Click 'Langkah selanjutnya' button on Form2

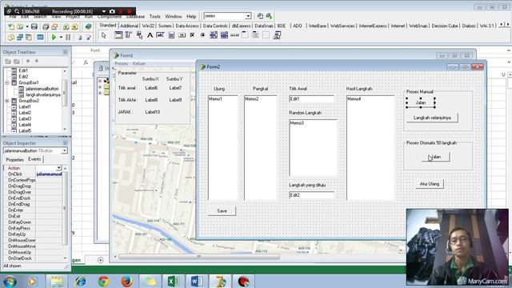point(432,118)
